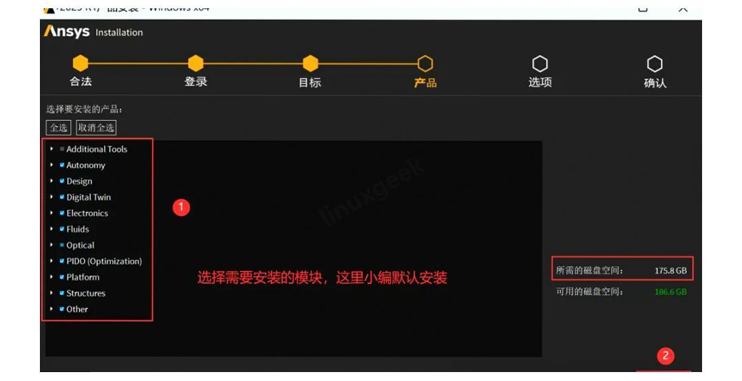Click the 合法 step hexagon icon
This screenshot has width=742, height=381.
point(81,63)
